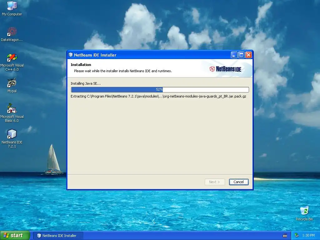Screen dimensions: 320x240
Task: Select the DataWagon desktop shortcut
Action: (x=12, y=34)
